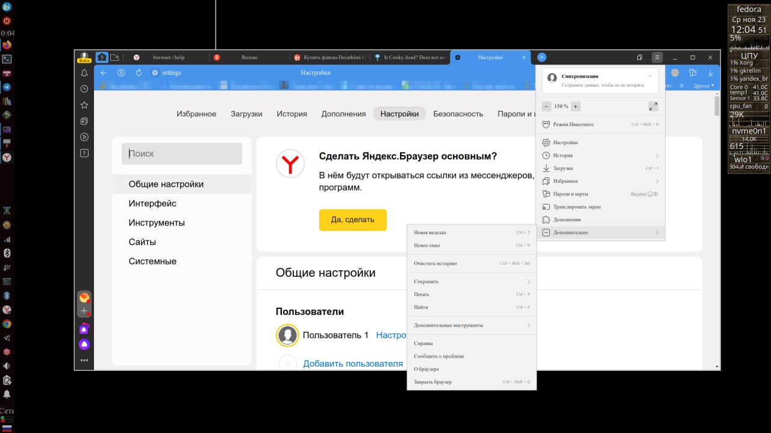The height and width of the screenshot is (433, 771).
Task: Open Telegram from the desktop dock
Action: click(7, 87)
